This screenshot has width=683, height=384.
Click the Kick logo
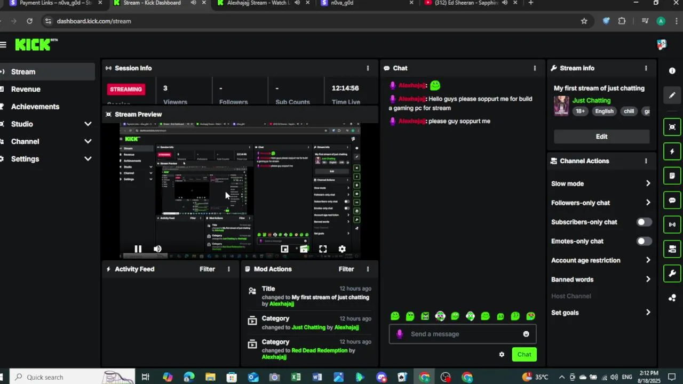tap(36, 45)
